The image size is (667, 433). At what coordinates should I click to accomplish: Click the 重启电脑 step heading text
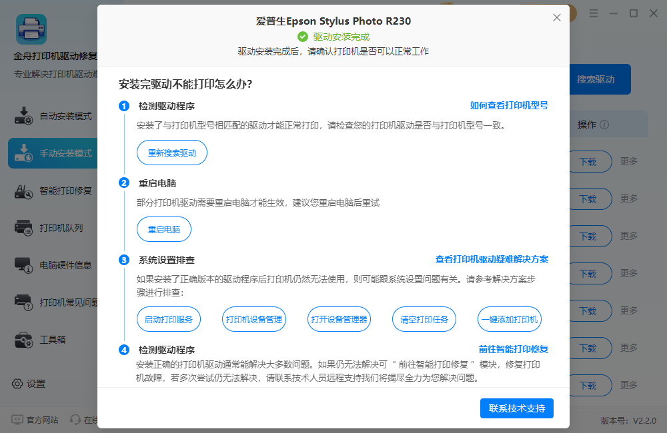pyautogui.click(x=157, y=183)
